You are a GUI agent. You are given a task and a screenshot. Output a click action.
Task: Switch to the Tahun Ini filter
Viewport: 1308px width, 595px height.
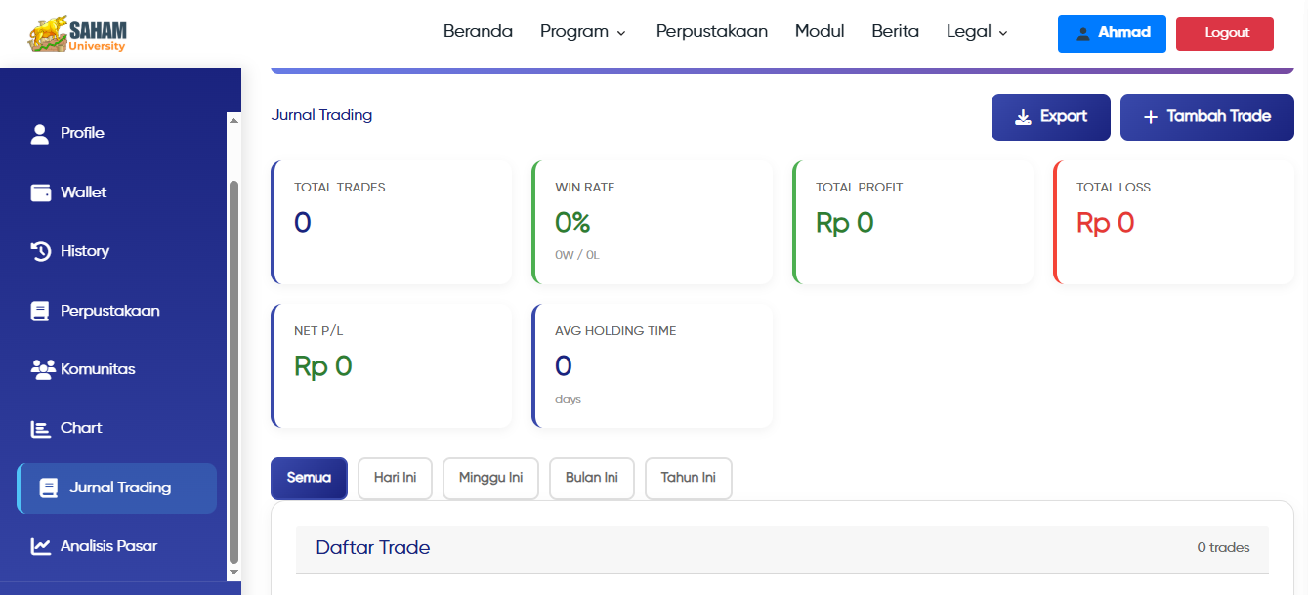coord(688,478)
